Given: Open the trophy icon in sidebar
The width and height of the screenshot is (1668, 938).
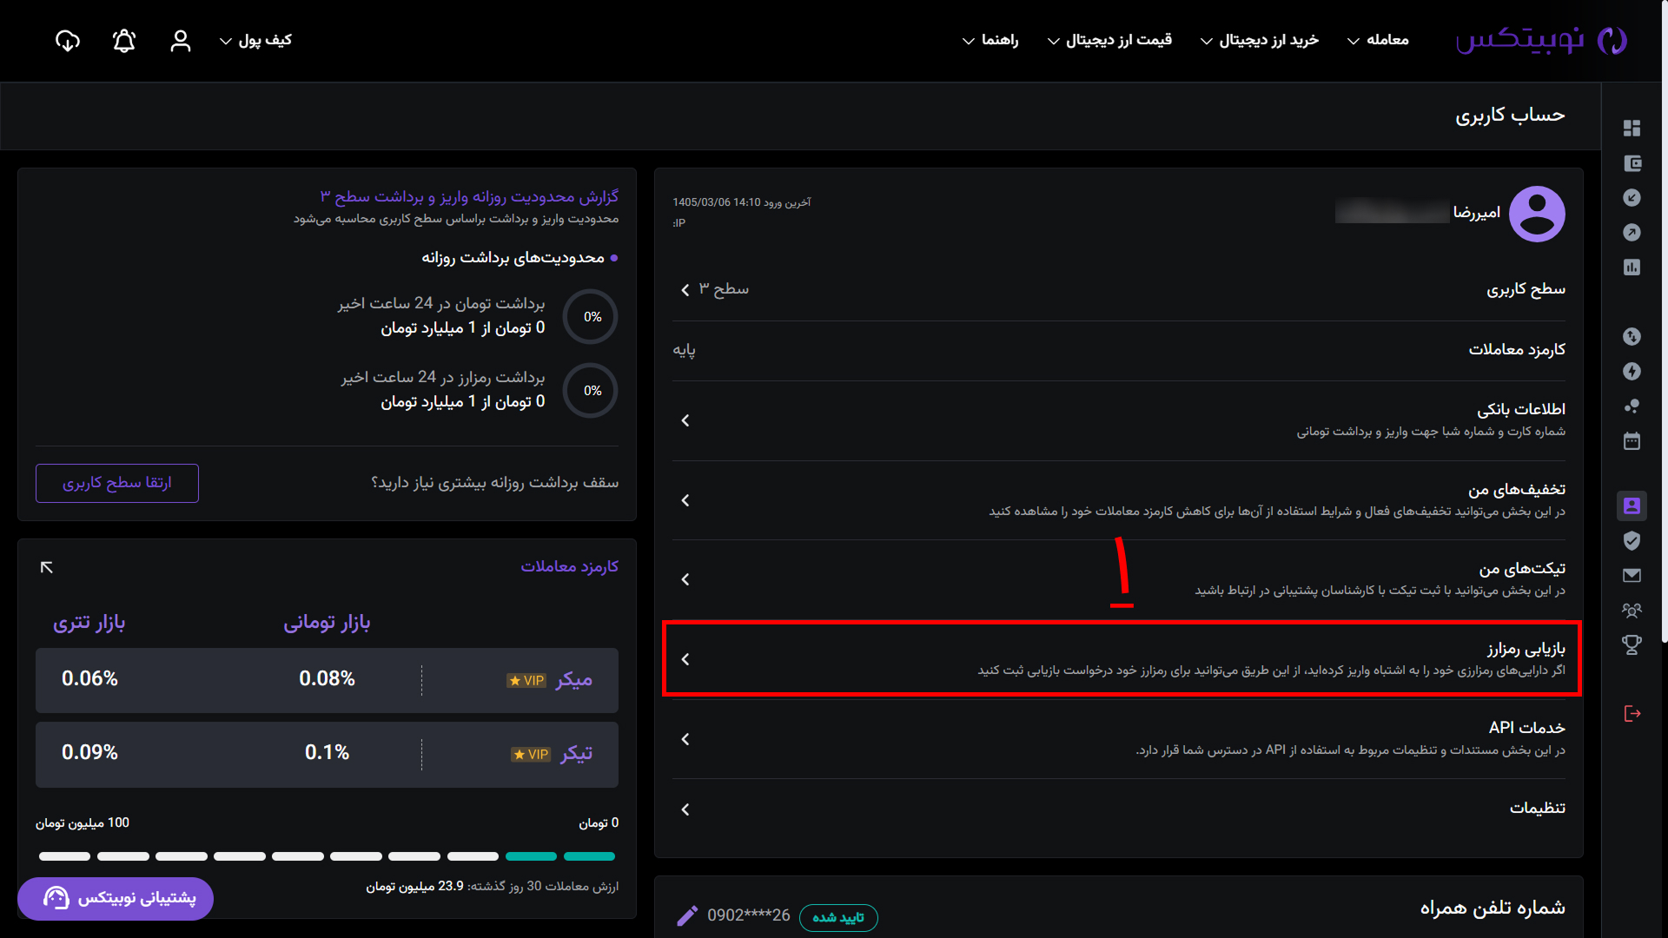Looking at the screenshot, I should pos(1632,644).
